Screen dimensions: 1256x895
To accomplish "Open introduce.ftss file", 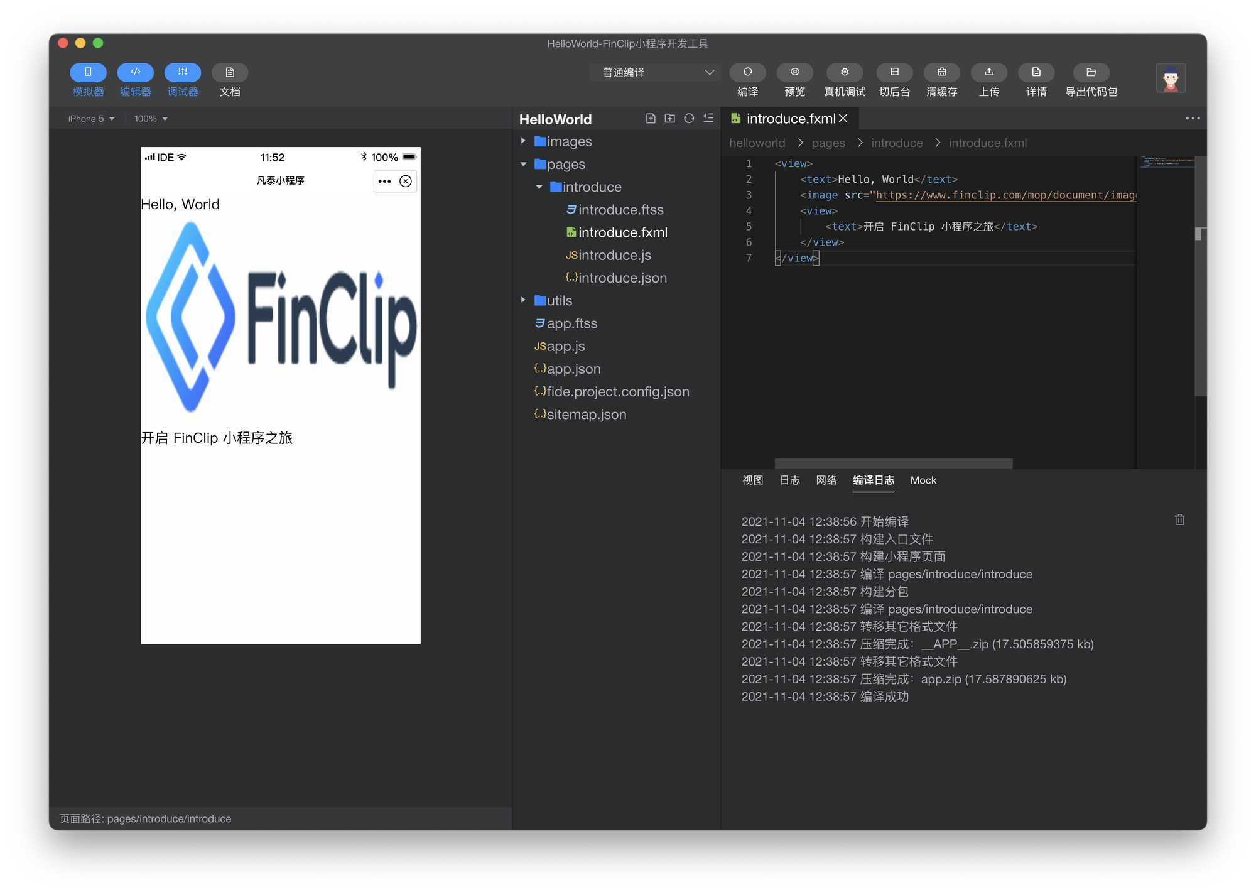I will coord(616,209).
